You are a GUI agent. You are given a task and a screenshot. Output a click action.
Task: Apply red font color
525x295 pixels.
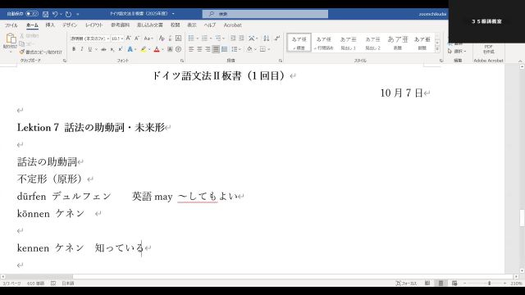(157, 49)
